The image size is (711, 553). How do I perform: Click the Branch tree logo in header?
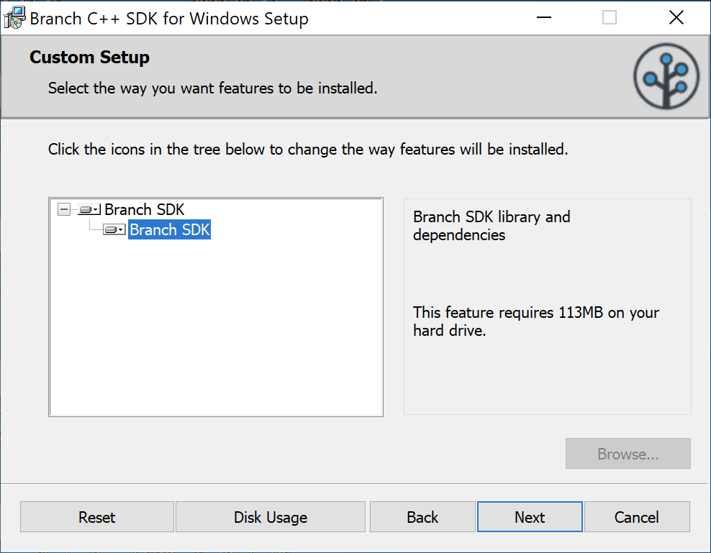[x=666, y=76]
